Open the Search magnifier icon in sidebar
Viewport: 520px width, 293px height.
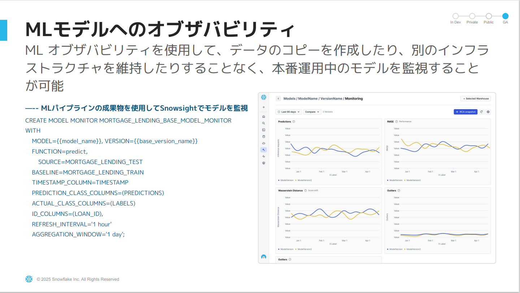click(x=264, y=123)
